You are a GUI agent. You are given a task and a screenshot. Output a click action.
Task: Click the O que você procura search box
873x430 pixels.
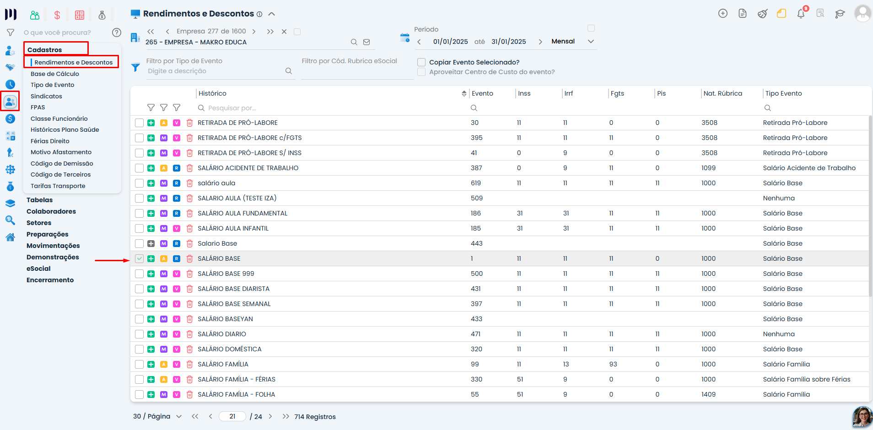coord(65,32)
